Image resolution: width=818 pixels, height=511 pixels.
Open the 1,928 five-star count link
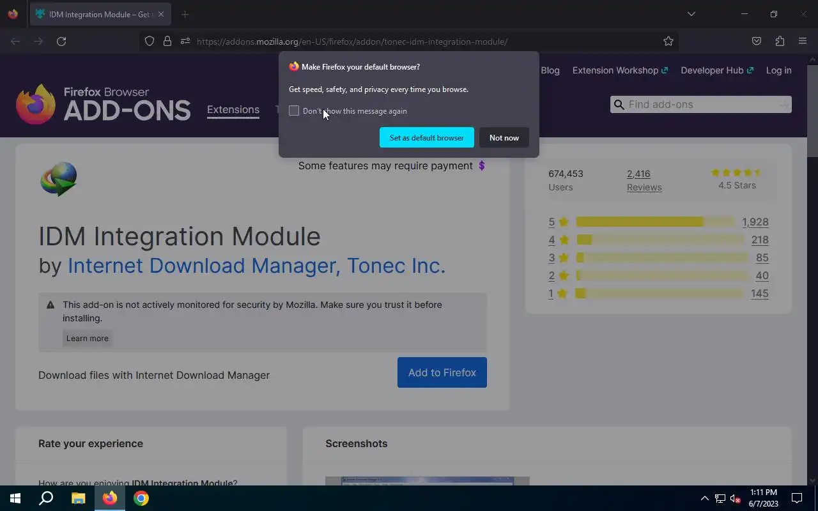coord(755,222)
